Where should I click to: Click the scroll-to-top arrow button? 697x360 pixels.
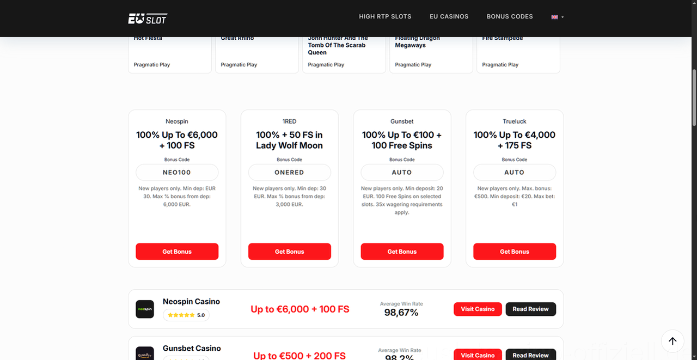click(672, 341)
